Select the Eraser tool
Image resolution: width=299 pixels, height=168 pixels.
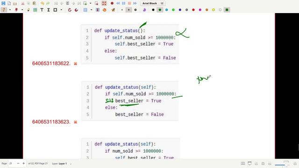pos(16,10)
